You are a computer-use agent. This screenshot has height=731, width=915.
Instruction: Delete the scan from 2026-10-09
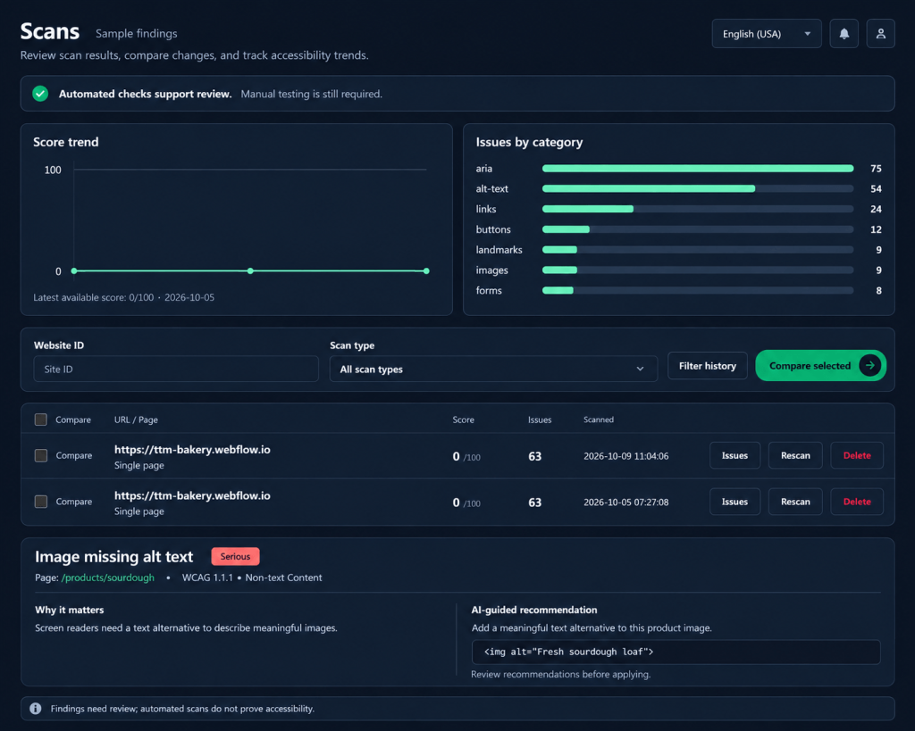tap(857, 455)
